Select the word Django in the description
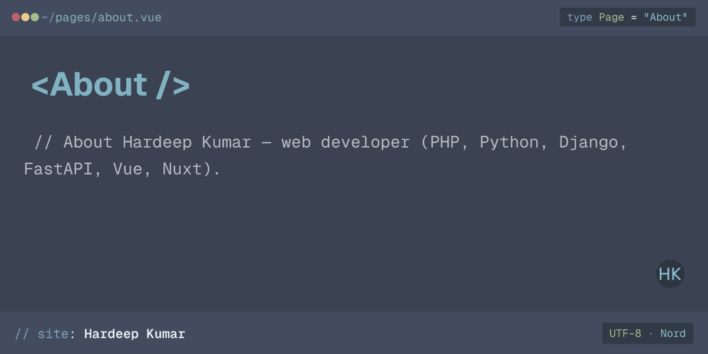The image size is (708, 354). click(x=589, y=142)
